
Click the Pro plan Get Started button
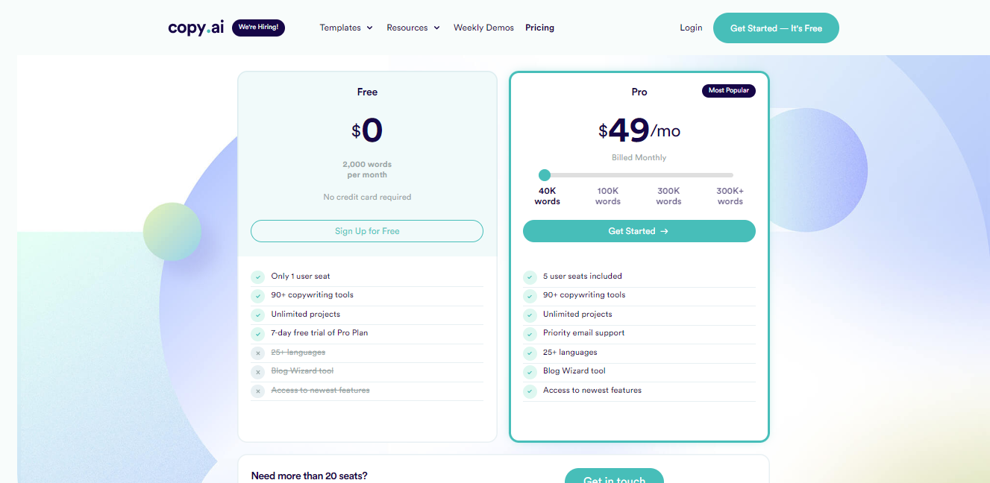click(639, 231)
